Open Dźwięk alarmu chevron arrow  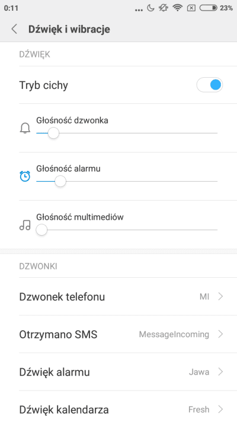[220, 372]
